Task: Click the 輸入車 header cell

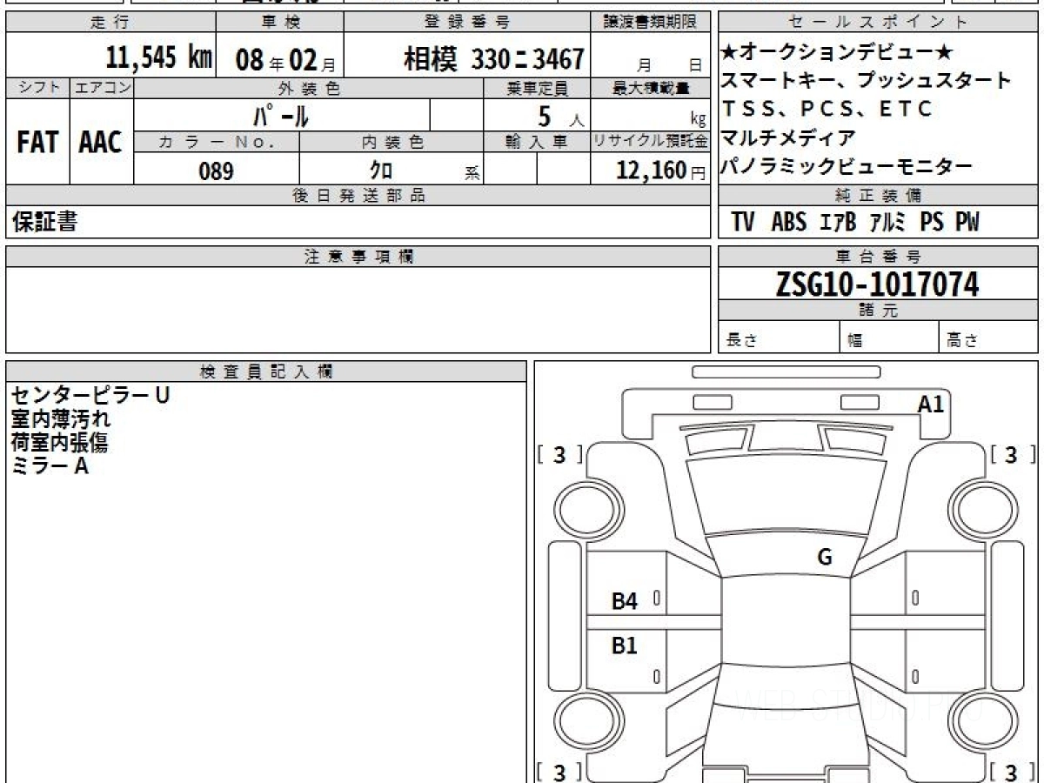Action: 537,142
